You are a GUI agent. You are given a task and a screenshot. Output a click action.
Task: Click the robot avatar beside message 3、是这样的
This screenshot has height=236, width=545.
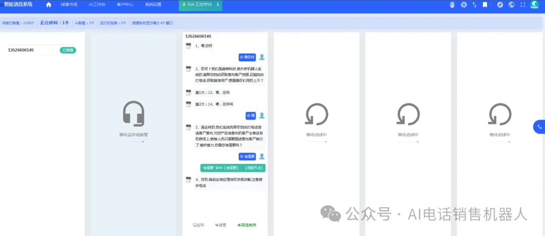tap(188, 127)
